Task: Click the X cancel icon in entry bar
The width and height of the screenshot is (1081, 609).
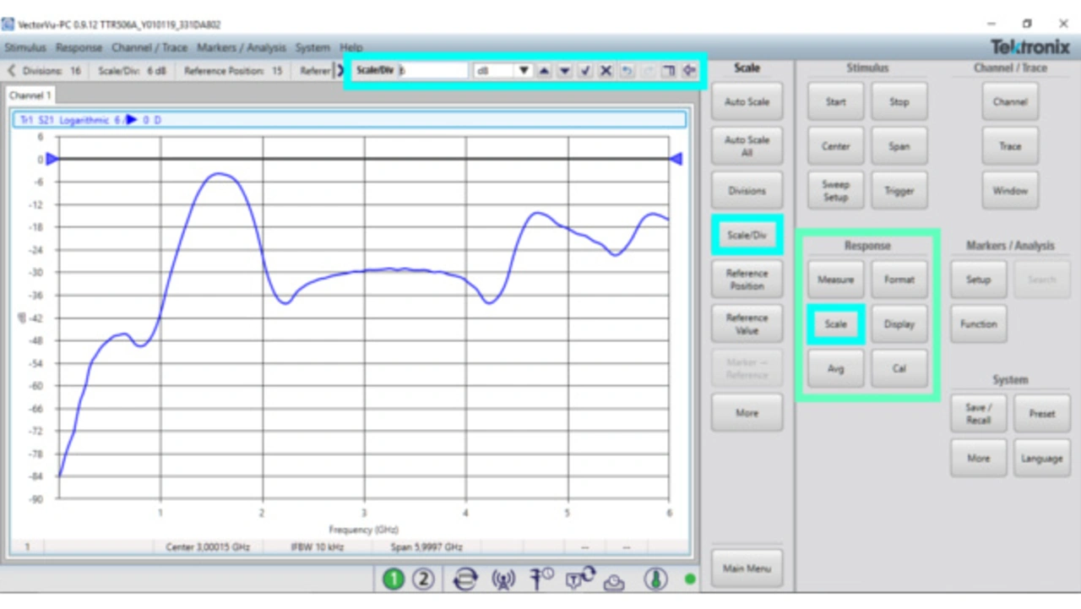Action: (606, 71)
